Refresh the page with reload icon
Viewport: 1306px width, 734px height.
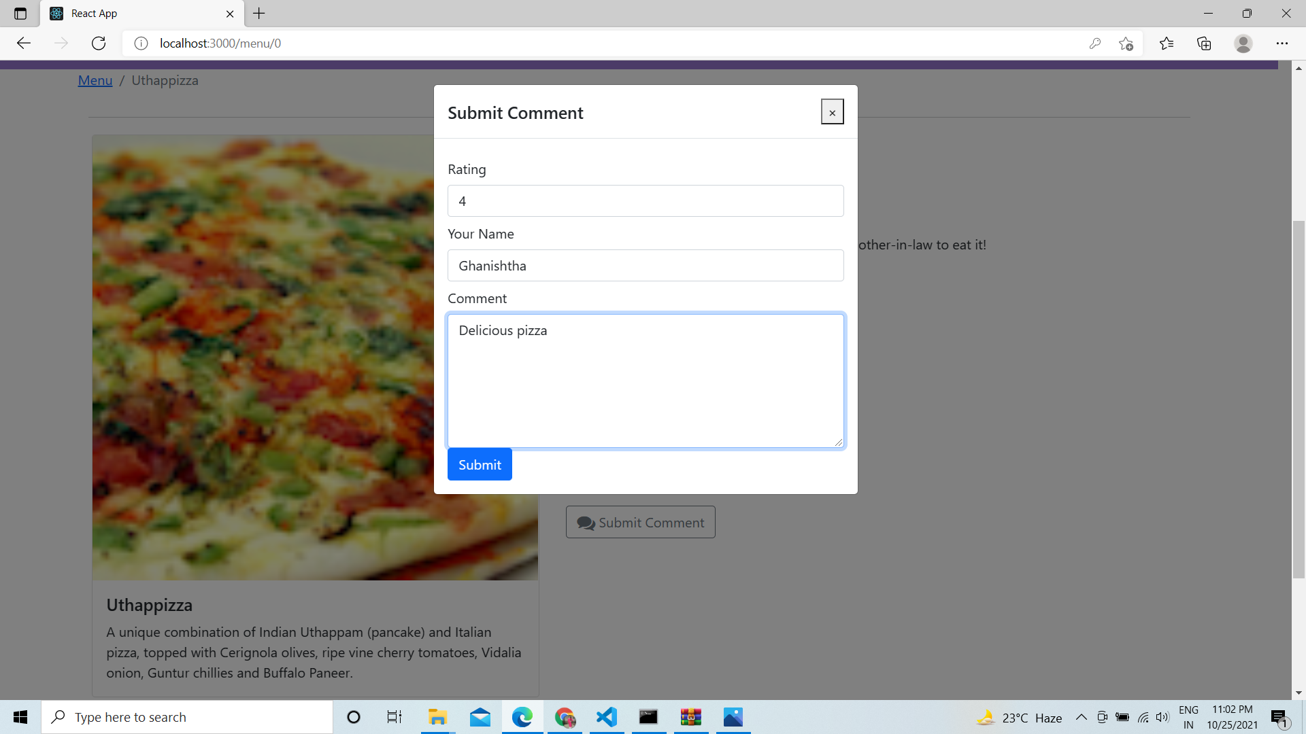coord(99,43)
